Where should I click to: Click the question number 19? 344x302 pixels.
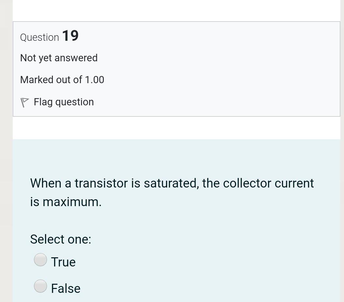[70, 36]
